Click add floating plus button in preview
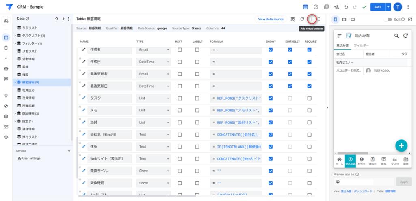416x201 pixels. [x=401, y=145]
